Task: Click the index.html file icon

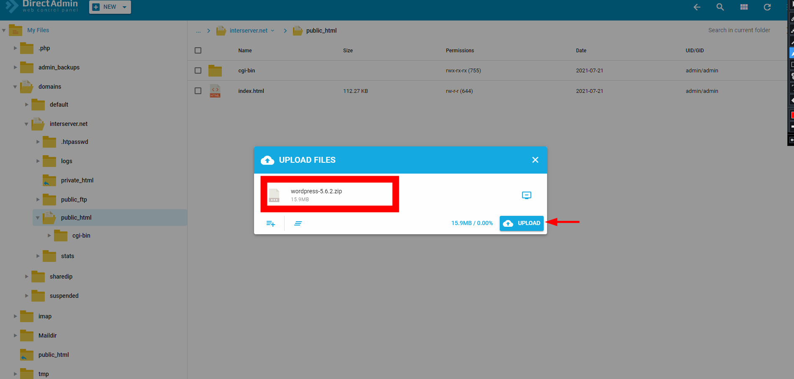Action: coord(215,91)
